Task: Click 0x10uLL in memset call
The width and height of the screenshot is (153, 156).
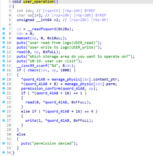Action: click(55, 38)
